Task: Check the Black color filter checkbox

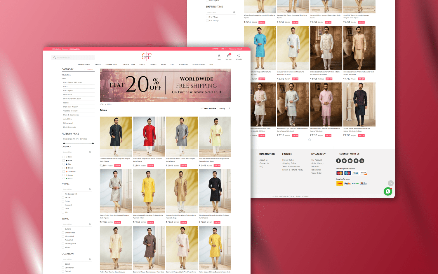Action: coord(64,161)
